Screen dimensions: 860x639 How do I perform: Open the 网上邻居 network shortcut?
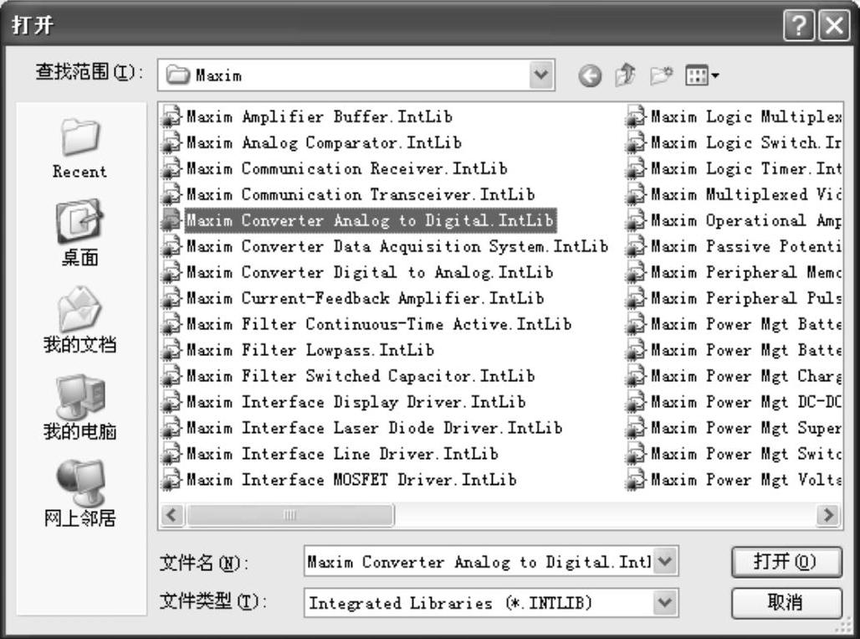tap(79, 493)
